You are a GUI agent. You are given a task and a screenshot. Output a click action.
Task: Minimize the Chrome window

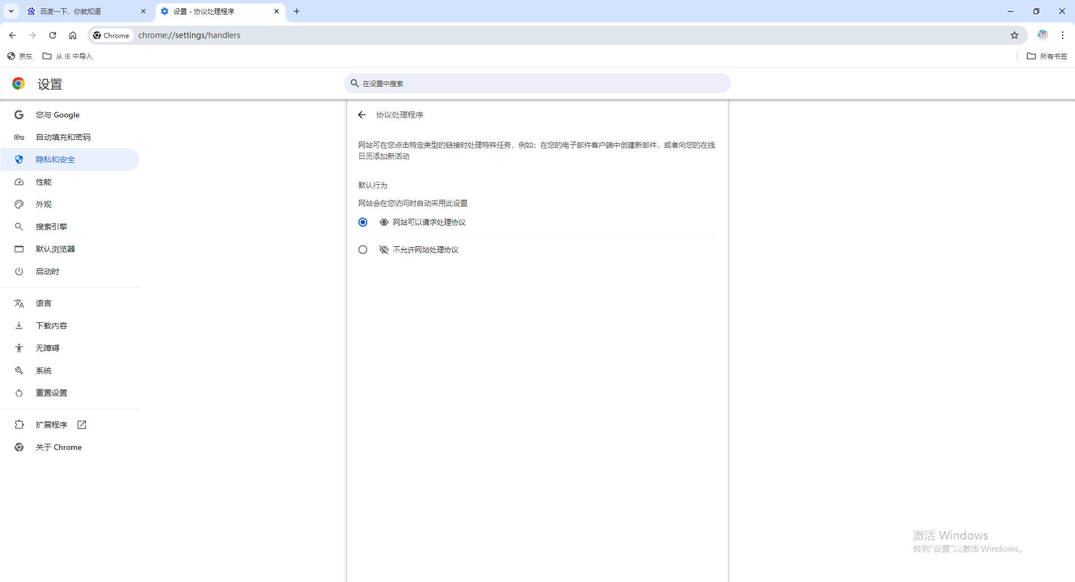pos(1011,11)
